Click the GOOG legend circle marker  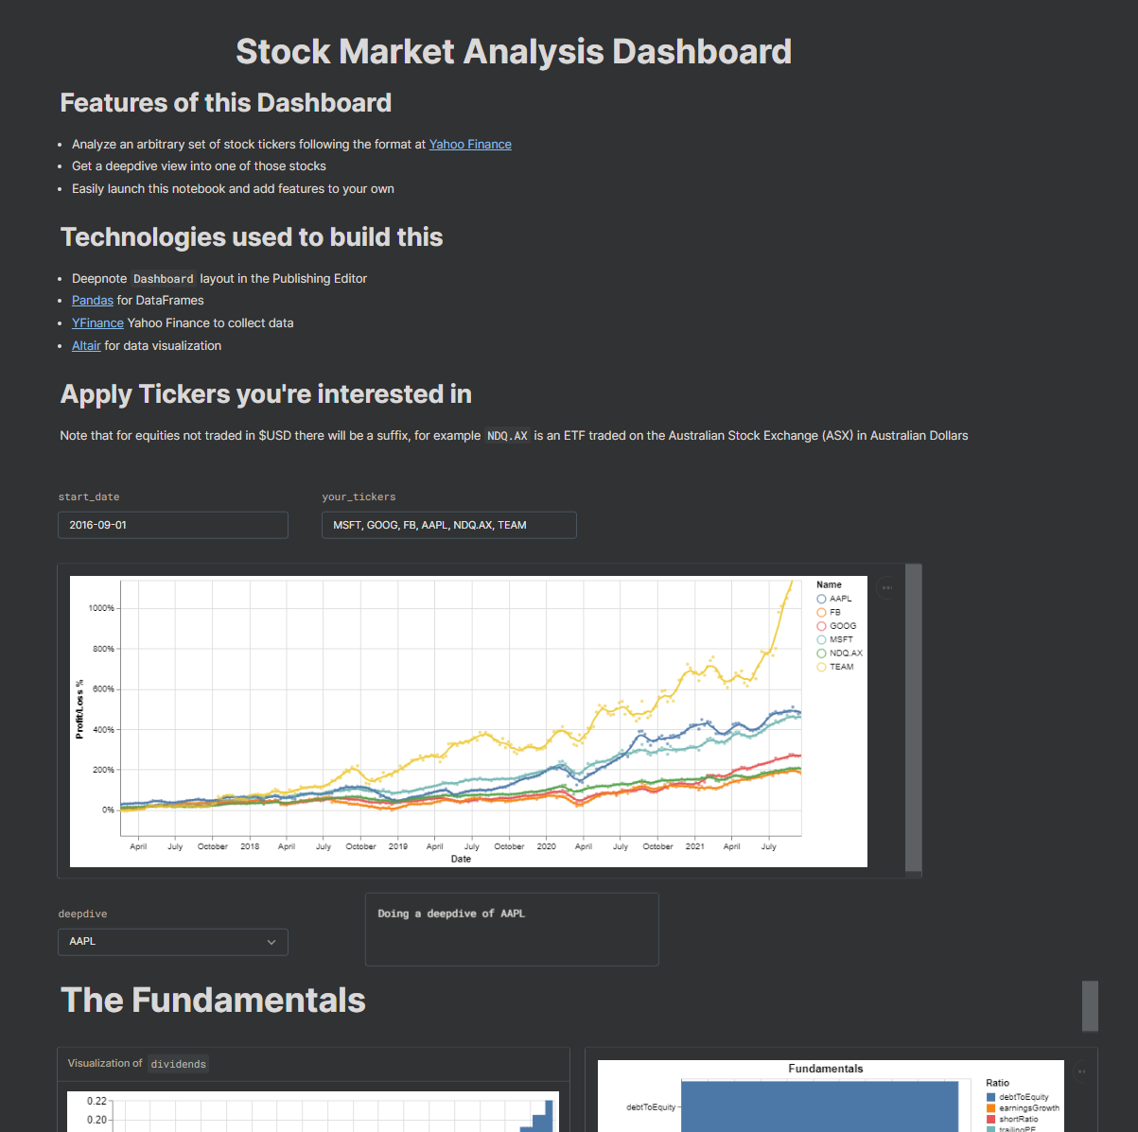tap(821, 626)
